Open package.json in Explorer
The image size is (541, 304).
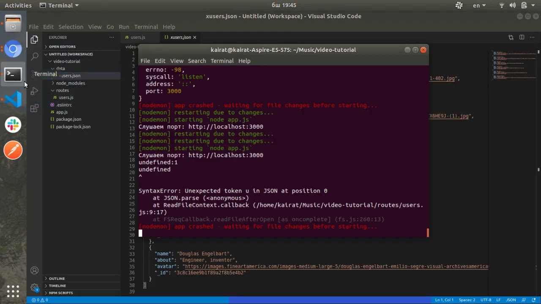(68, 119)
